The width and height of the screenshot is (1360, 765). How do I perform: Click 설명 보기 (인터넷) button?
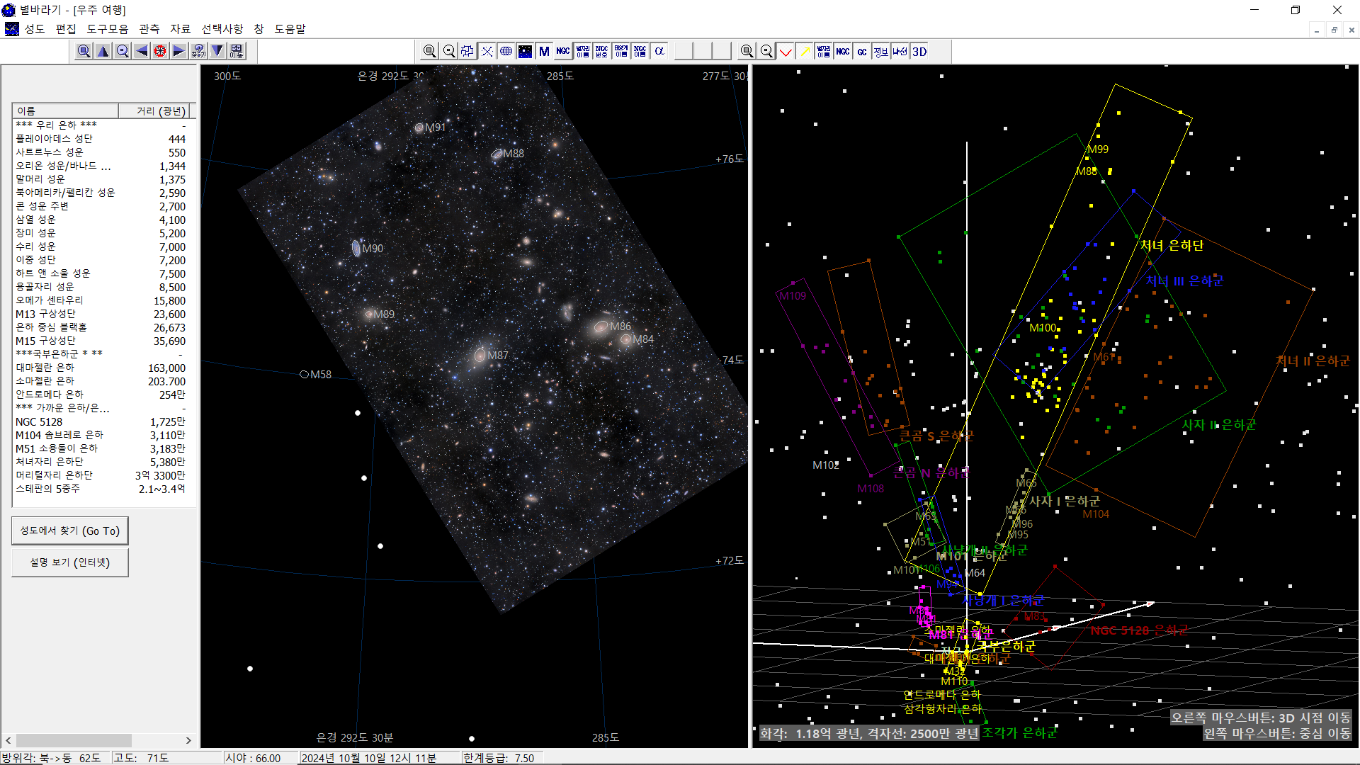pyautogui.click(x=69, y=562)
